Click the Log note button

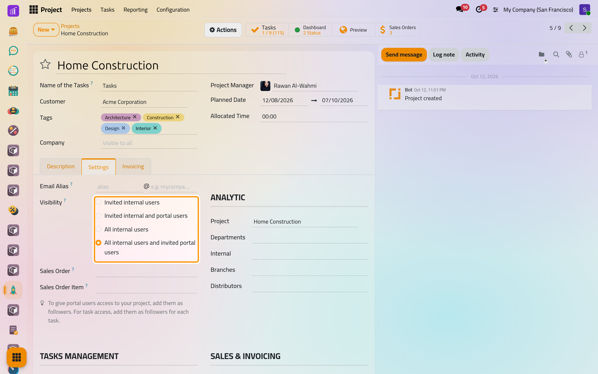click(x=444, y=55)
